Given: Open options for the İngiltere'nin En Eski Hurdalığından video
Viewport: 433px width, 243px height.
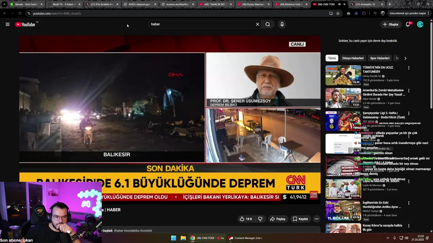Looking at the screenshot, I should [x=409, y=203].
